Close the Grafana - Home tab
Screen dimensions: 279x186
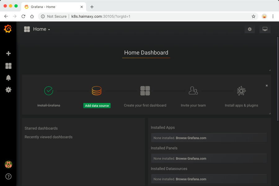point(82,7)
